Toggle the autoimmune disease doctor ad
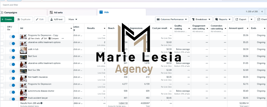This screenshot has width=267, height=107. 12,92
